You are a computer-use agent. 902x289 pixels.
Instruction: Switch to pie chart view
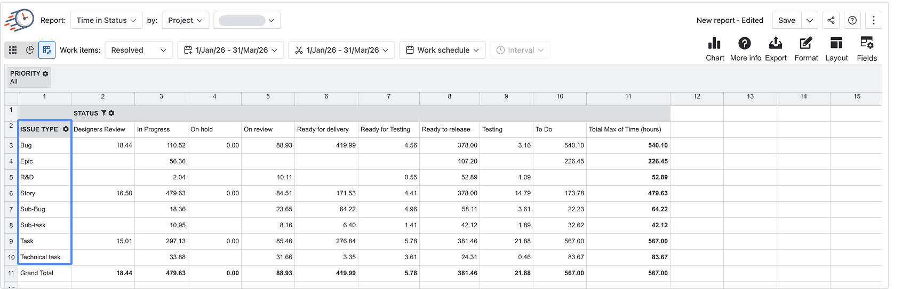[30, 50]
